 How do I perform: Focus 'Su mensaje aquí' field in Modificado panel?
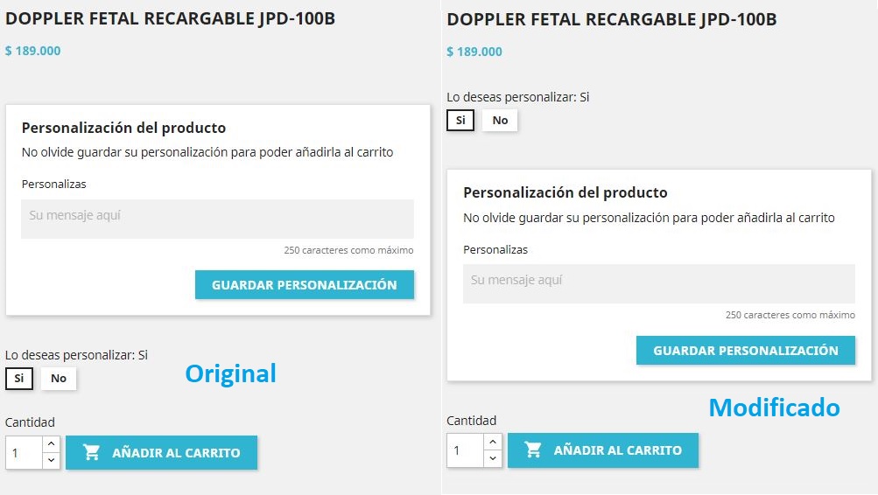click(659, 283)
